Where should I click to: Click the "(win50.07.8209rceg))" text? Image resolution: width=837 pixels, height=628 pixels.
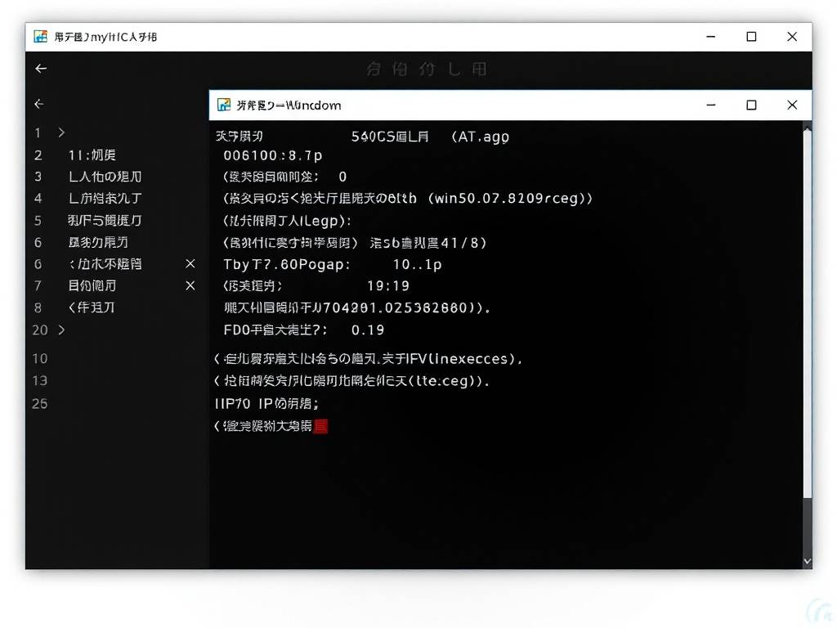pyautogui.click(x=510, y=199)
